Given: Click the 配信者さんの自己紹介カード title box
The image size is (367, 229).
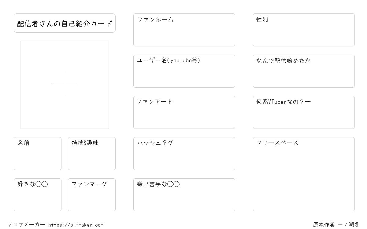Looking at the screenshot, I should [x=65, y=23].
